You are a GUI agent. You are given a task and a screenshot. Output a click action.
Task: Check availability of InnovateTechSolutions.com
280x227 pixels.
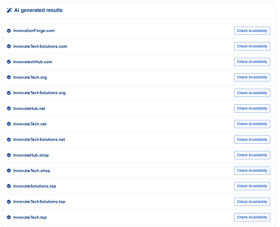pyautogui.click(x=252, y=46)
